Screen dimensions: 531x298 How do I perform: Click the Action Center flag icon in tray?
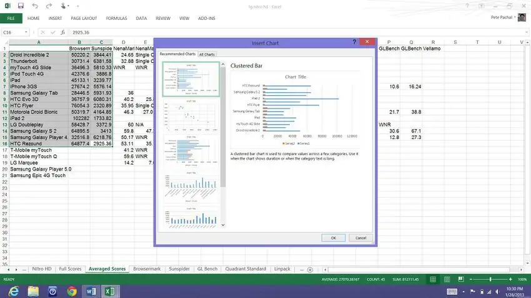point(473,292)
